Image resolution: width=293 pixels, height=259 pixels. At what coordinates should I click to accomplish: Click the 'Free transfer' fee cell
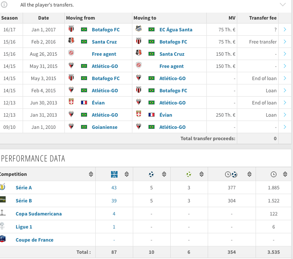coord(263,42)
